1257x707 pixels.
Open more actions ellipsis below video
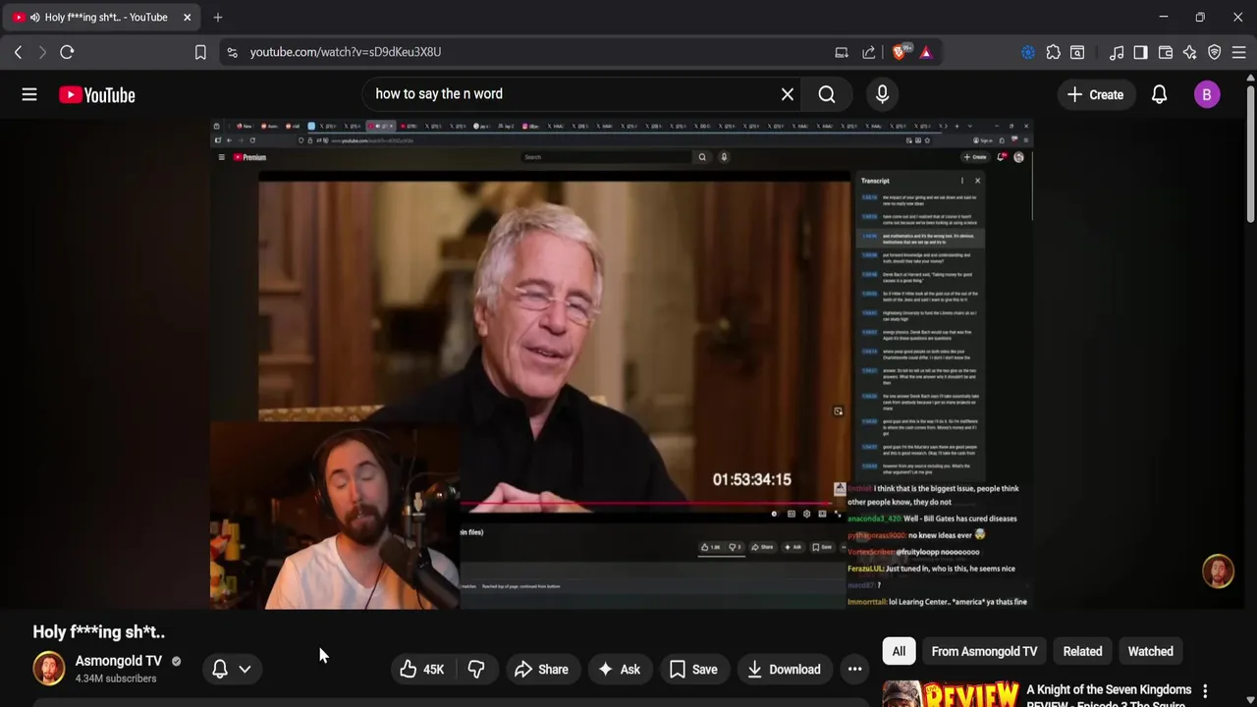[855, 670]
